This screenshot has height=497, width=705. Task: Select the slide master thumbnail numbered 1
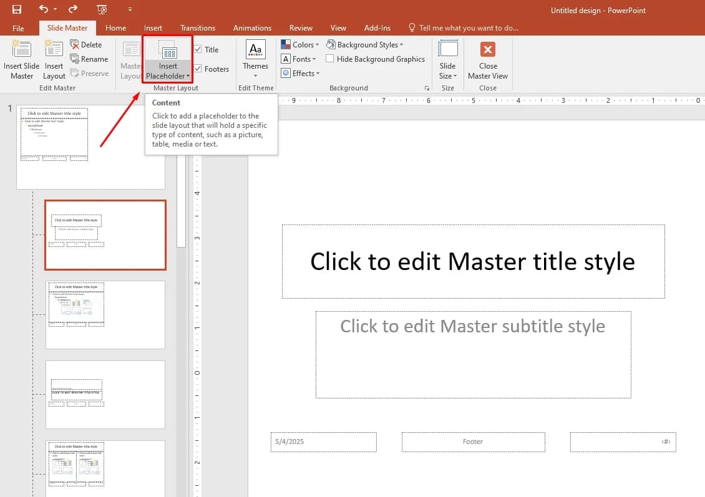coord(90,147)
